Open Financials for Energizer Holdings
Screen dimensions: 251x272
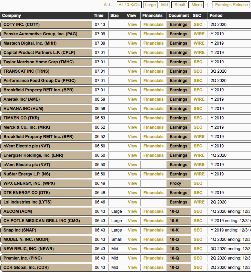(153, 155)
